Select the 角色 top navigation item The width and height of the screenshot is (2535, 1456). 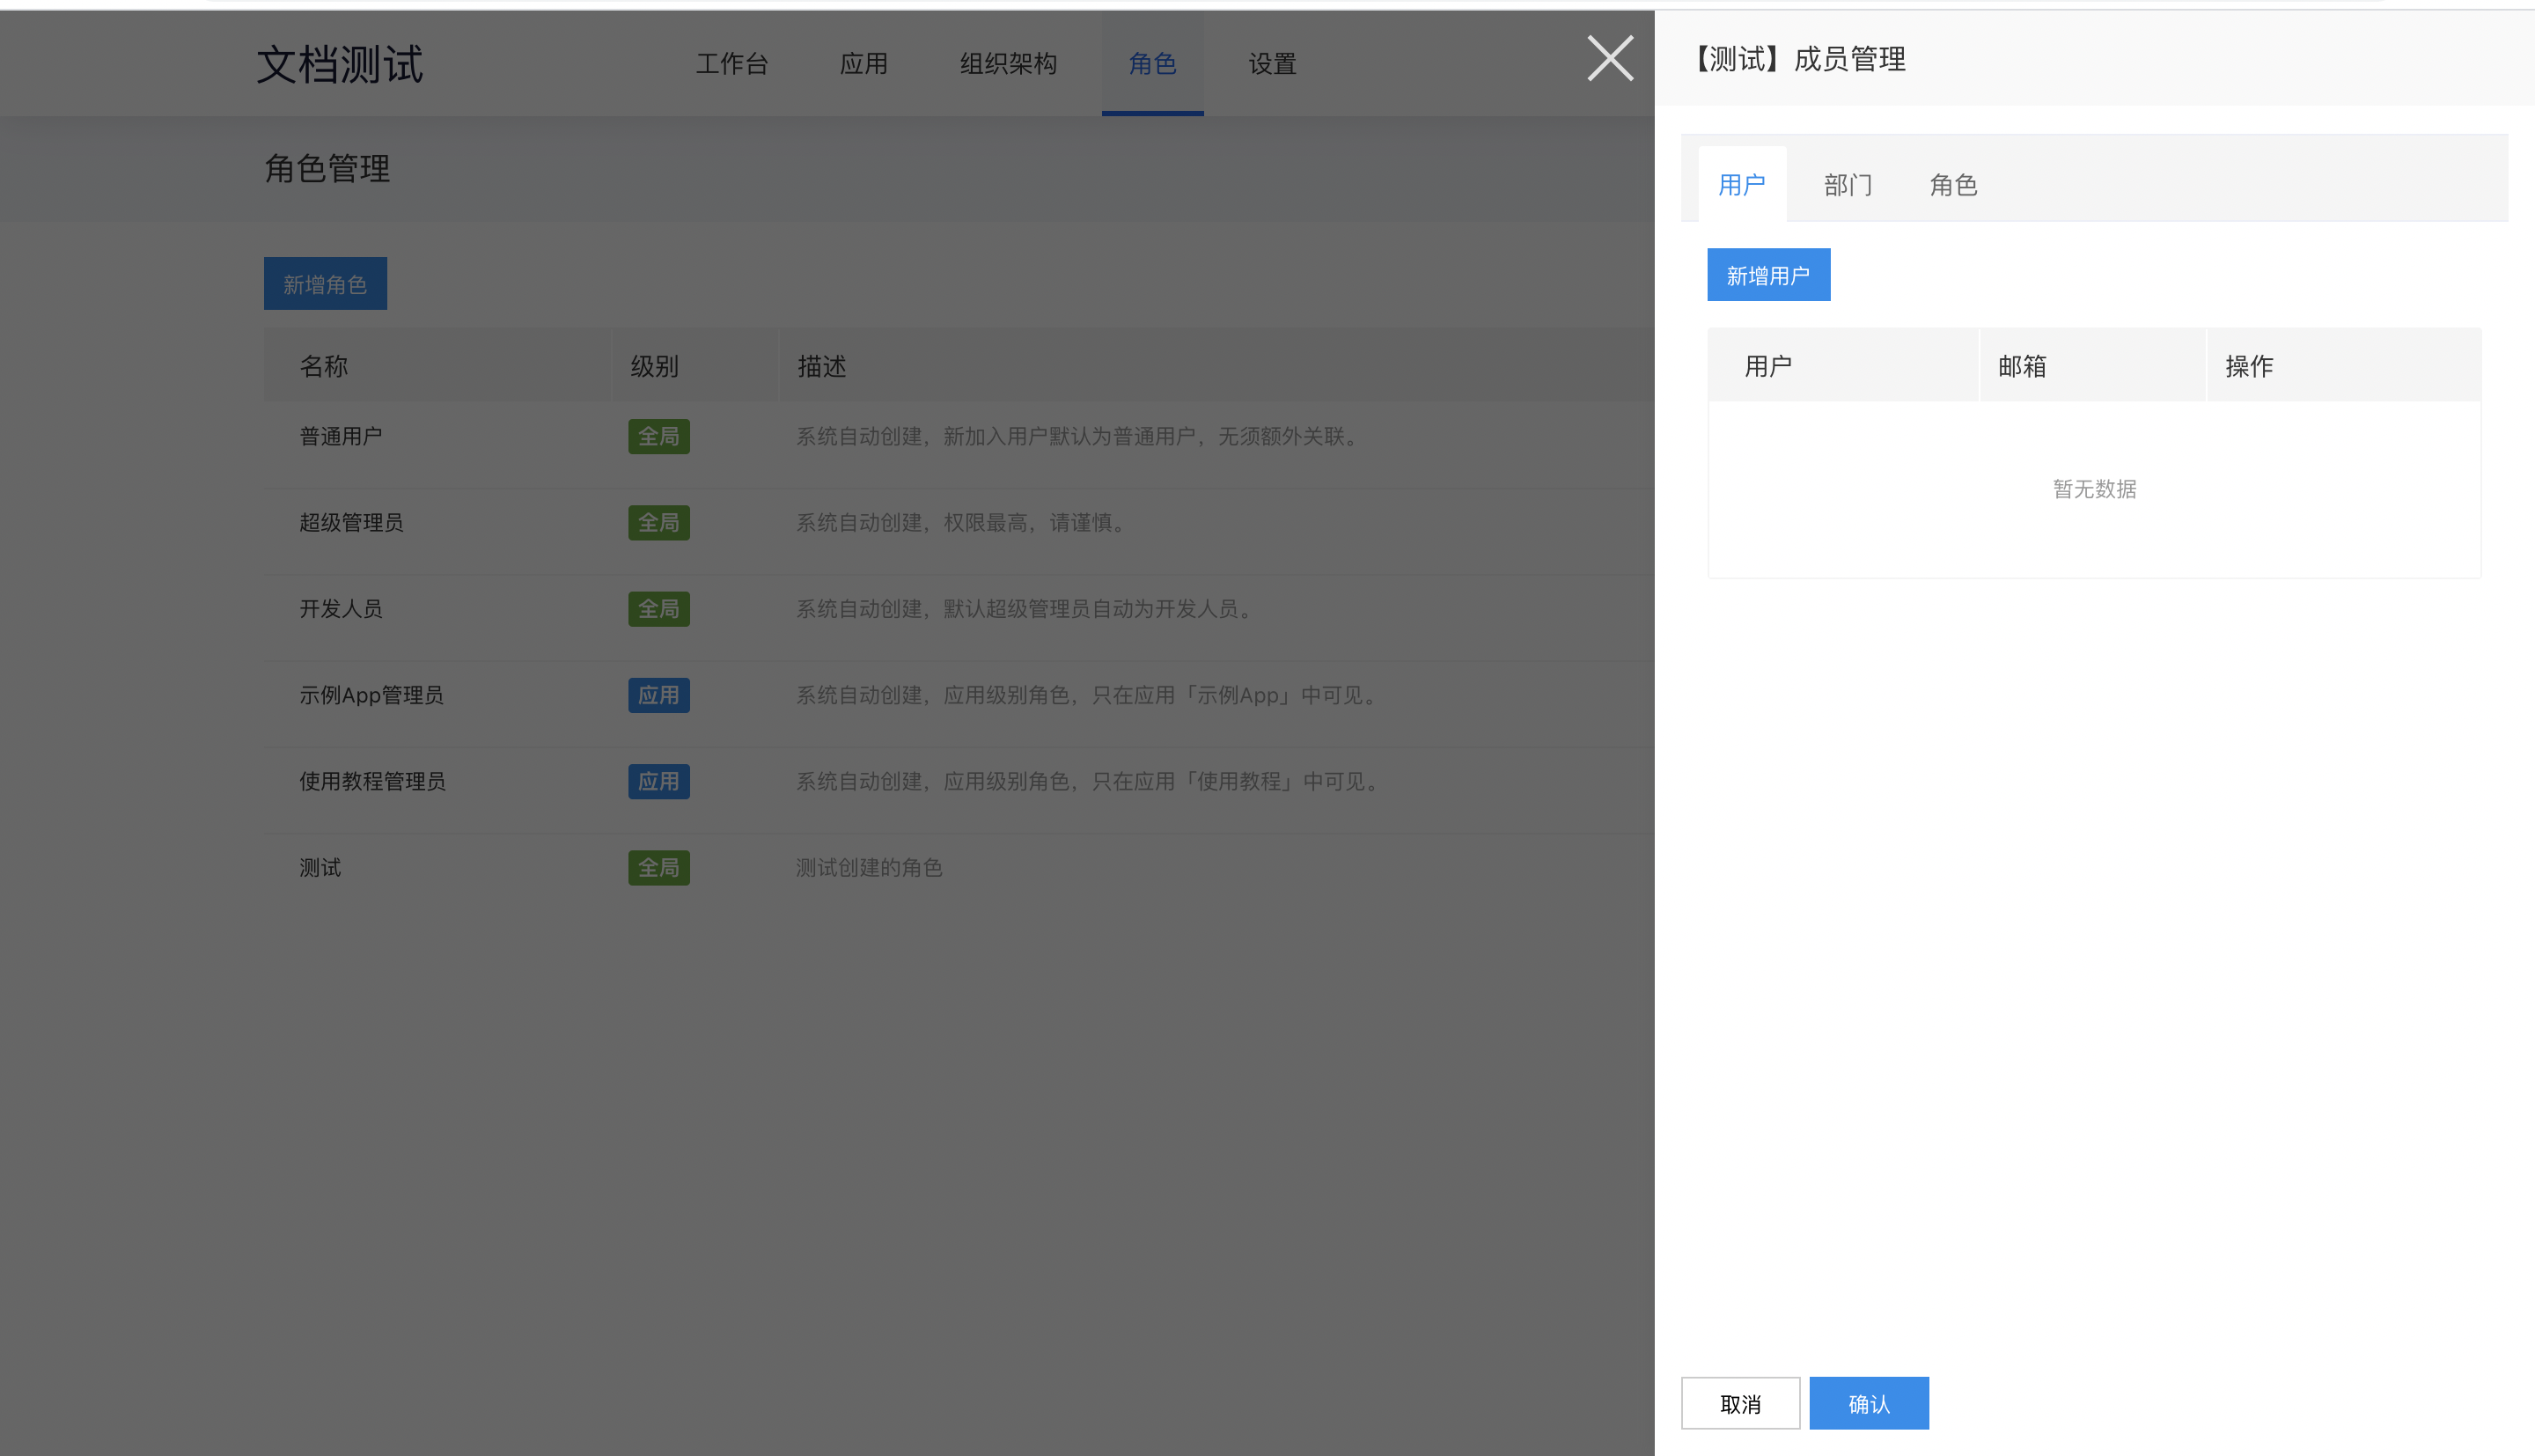tap(1152, 64)
